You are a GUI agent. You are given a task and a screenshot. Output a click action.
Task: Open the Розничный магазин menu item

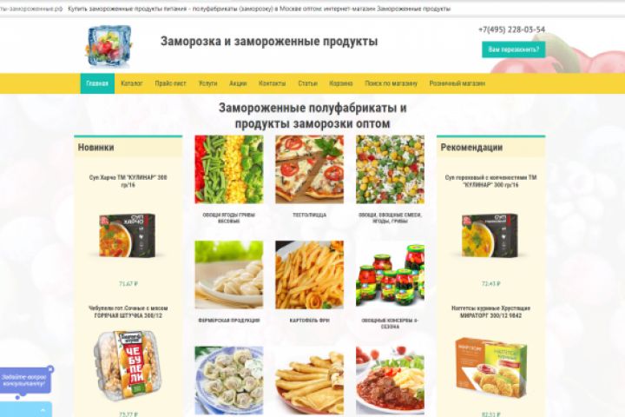pos(457,83)
